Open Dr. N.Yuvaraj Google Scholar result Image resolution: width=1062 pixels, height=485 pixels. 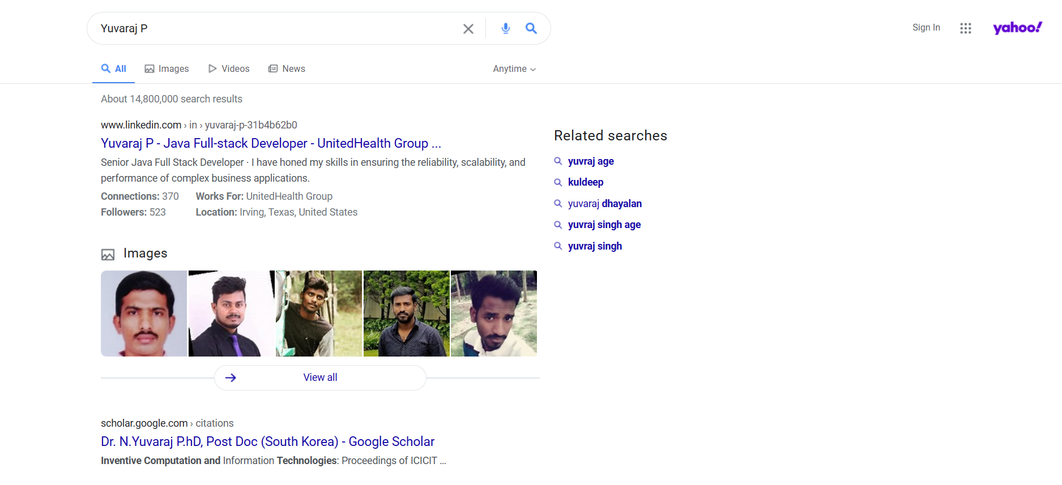click(x=267, y=441)
